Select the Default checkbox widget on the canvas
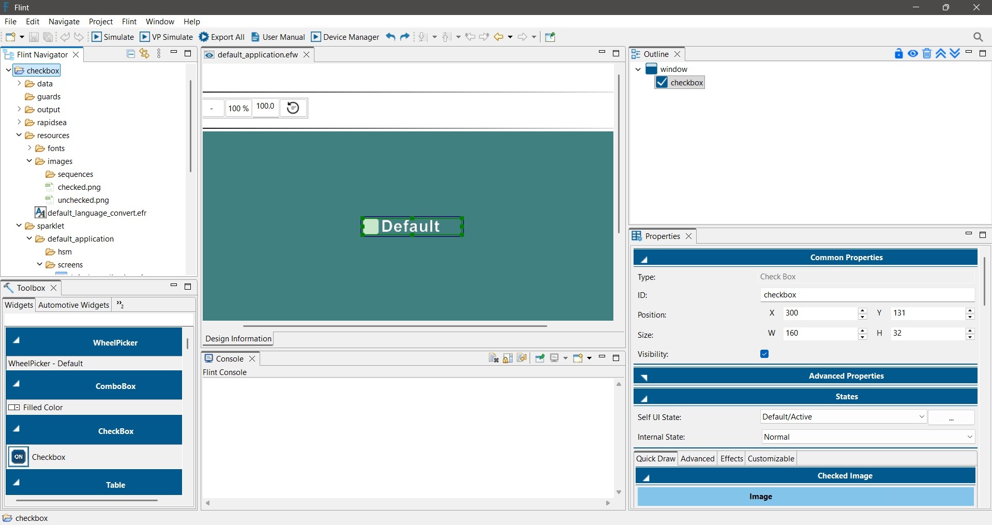Screen dimensions: 992x525 pos(412,227)
